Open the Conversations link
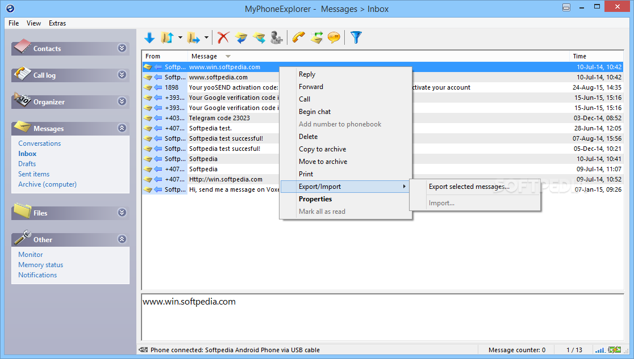 point(40,143)
